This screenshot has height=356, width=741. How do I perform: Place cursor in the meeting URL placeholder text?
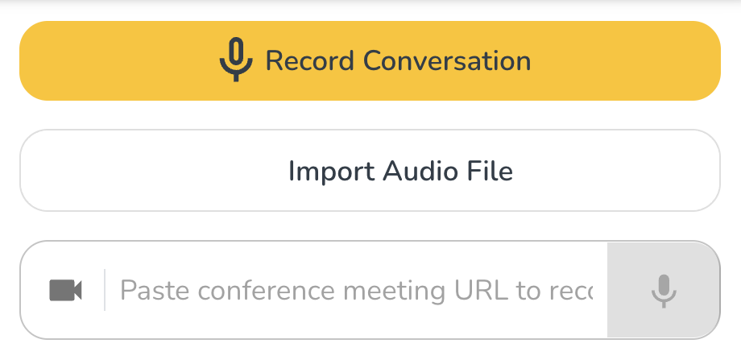pos(356,290)
